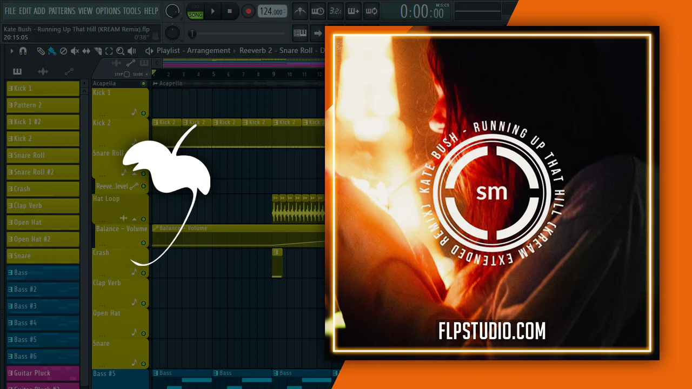
Task: Open the VIEW menu
Action: [85, 11]
